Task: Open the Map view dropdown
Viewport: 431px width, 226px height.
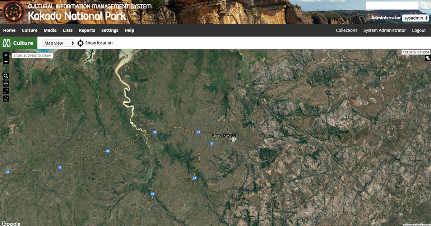Action: 59,43
